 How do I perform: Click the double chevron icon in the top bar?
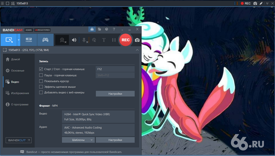(267, 3)
